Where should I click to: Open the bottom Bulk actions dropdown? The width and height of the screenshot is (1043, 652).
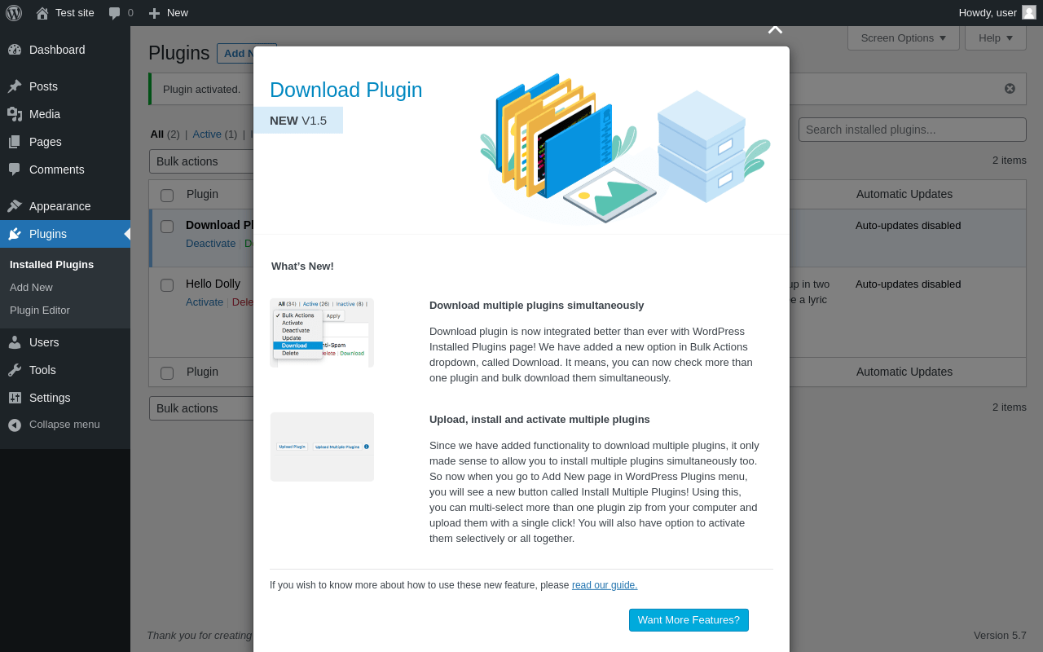click(201, 408)
